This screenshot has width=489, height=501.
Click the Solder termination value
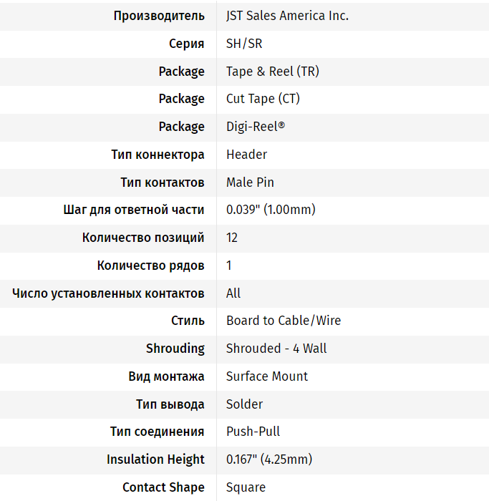[x=244, y=404]
